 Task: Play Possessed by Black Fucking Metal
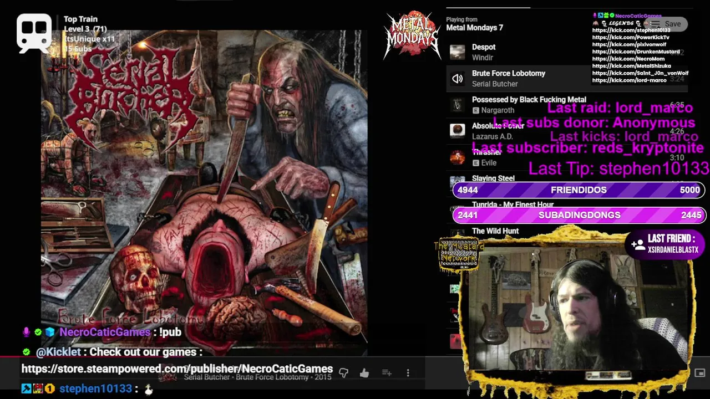click(529, 100)
